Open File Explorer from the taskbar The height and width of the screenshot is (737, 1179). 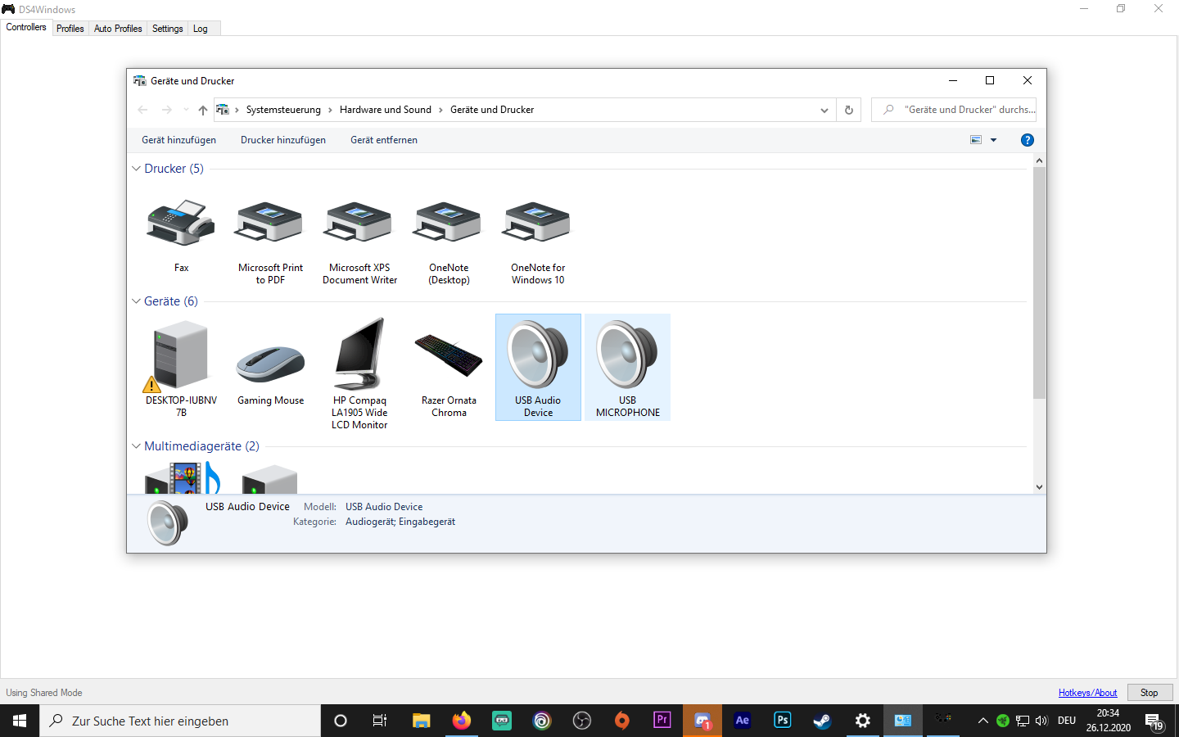coord(422,721)
